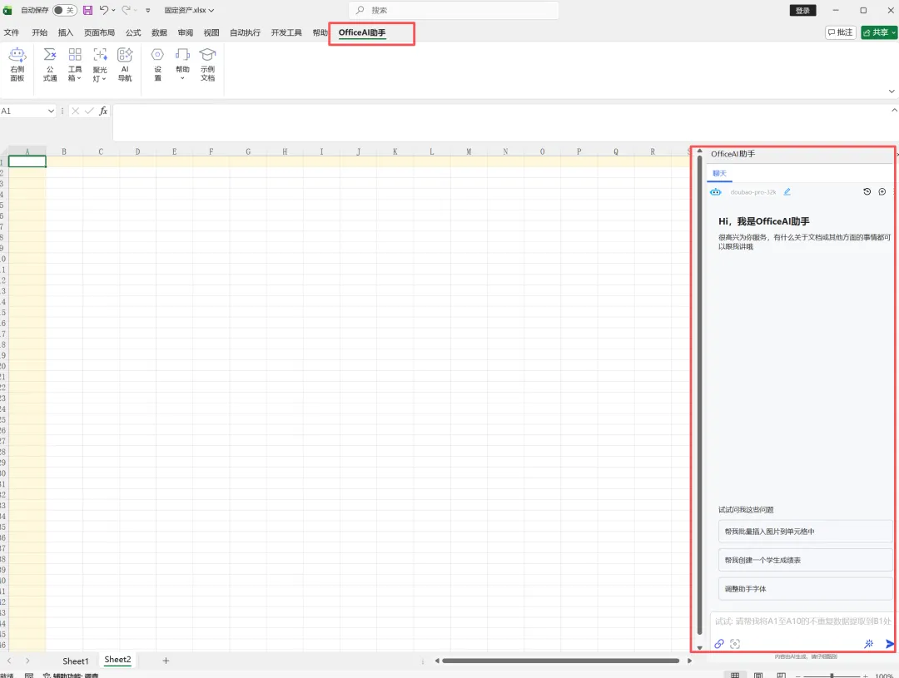The image size is (899, 678).
Task: Undo the last action
Action: 104,10
